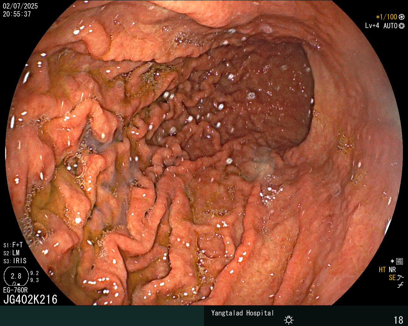The height and width of the screenshot is (326, 408).
Task: Click the S1:F+T switch assignment
Action: click(13, 245)
